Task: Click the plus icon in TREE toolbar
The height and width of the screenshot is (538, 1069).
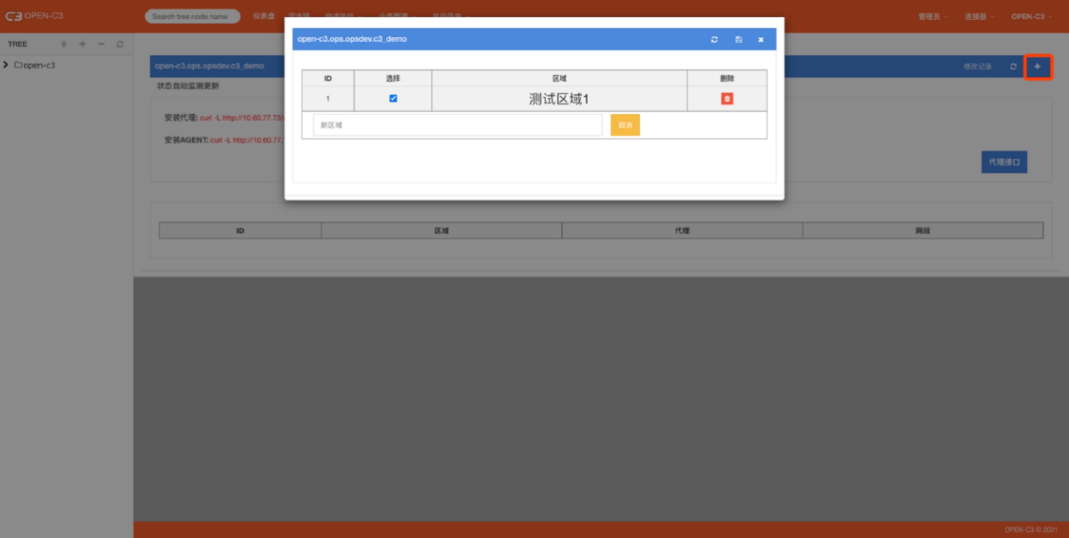Action: pyautogui.click(x=83, y=44)
